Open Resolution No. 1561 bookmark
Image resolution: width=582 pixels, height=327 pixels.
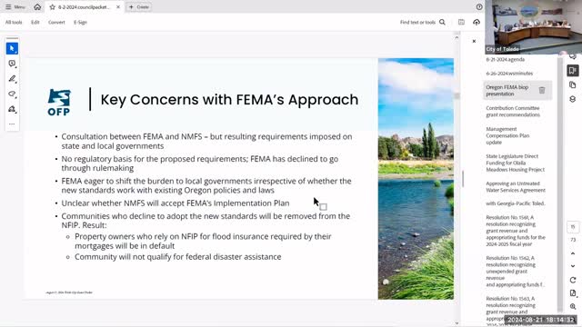(516, 231)
